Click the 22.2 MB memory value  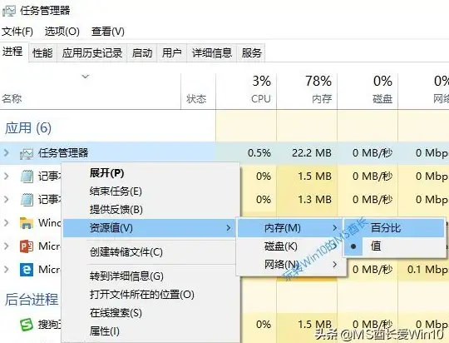pos(312,153)
